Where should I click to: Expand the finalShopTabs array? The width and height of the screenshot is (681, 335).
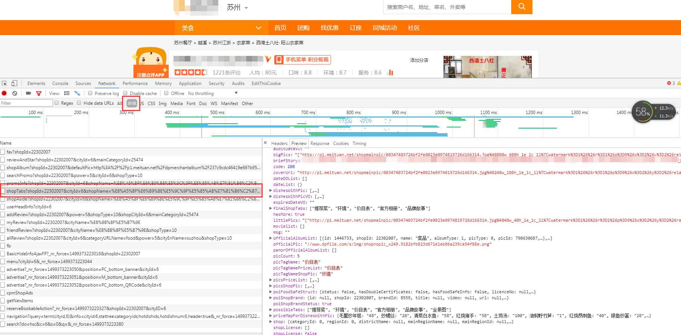(x=271, y=208)
